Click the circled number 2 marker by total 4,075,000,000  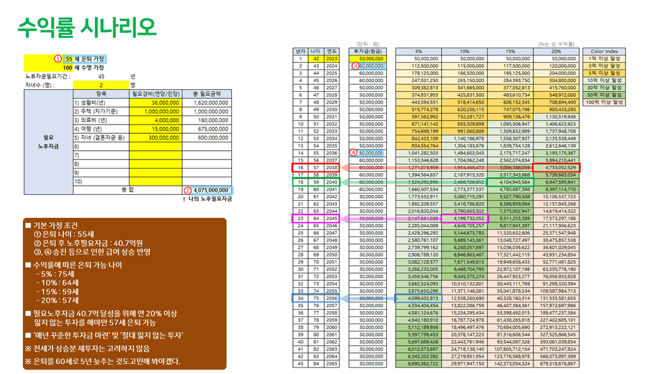tap(187, 190)
